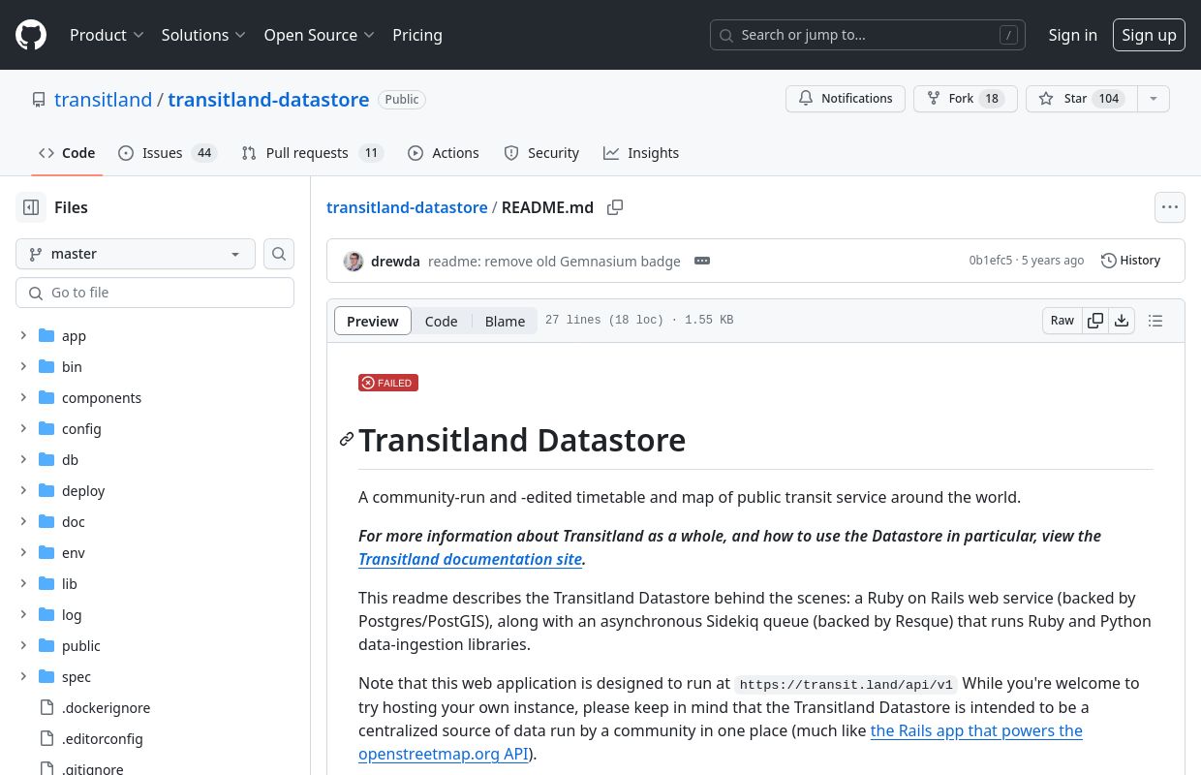Open the Pull requests tab

pyautogui.click(x=313, y=153)
